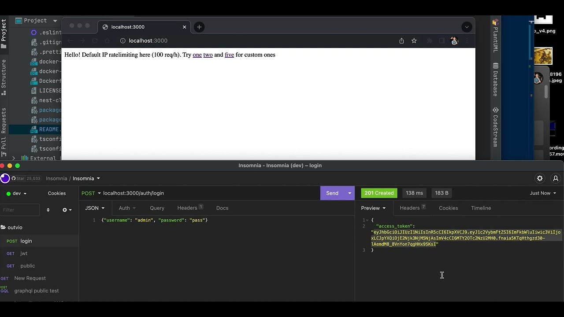This screenshot has width=564, height=317.
Task: Toggle the browser side panel icon
Action: (x=442, y=41)
